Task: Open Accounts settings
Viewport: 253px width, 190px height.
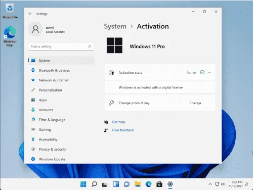Action: click(61, 110)
